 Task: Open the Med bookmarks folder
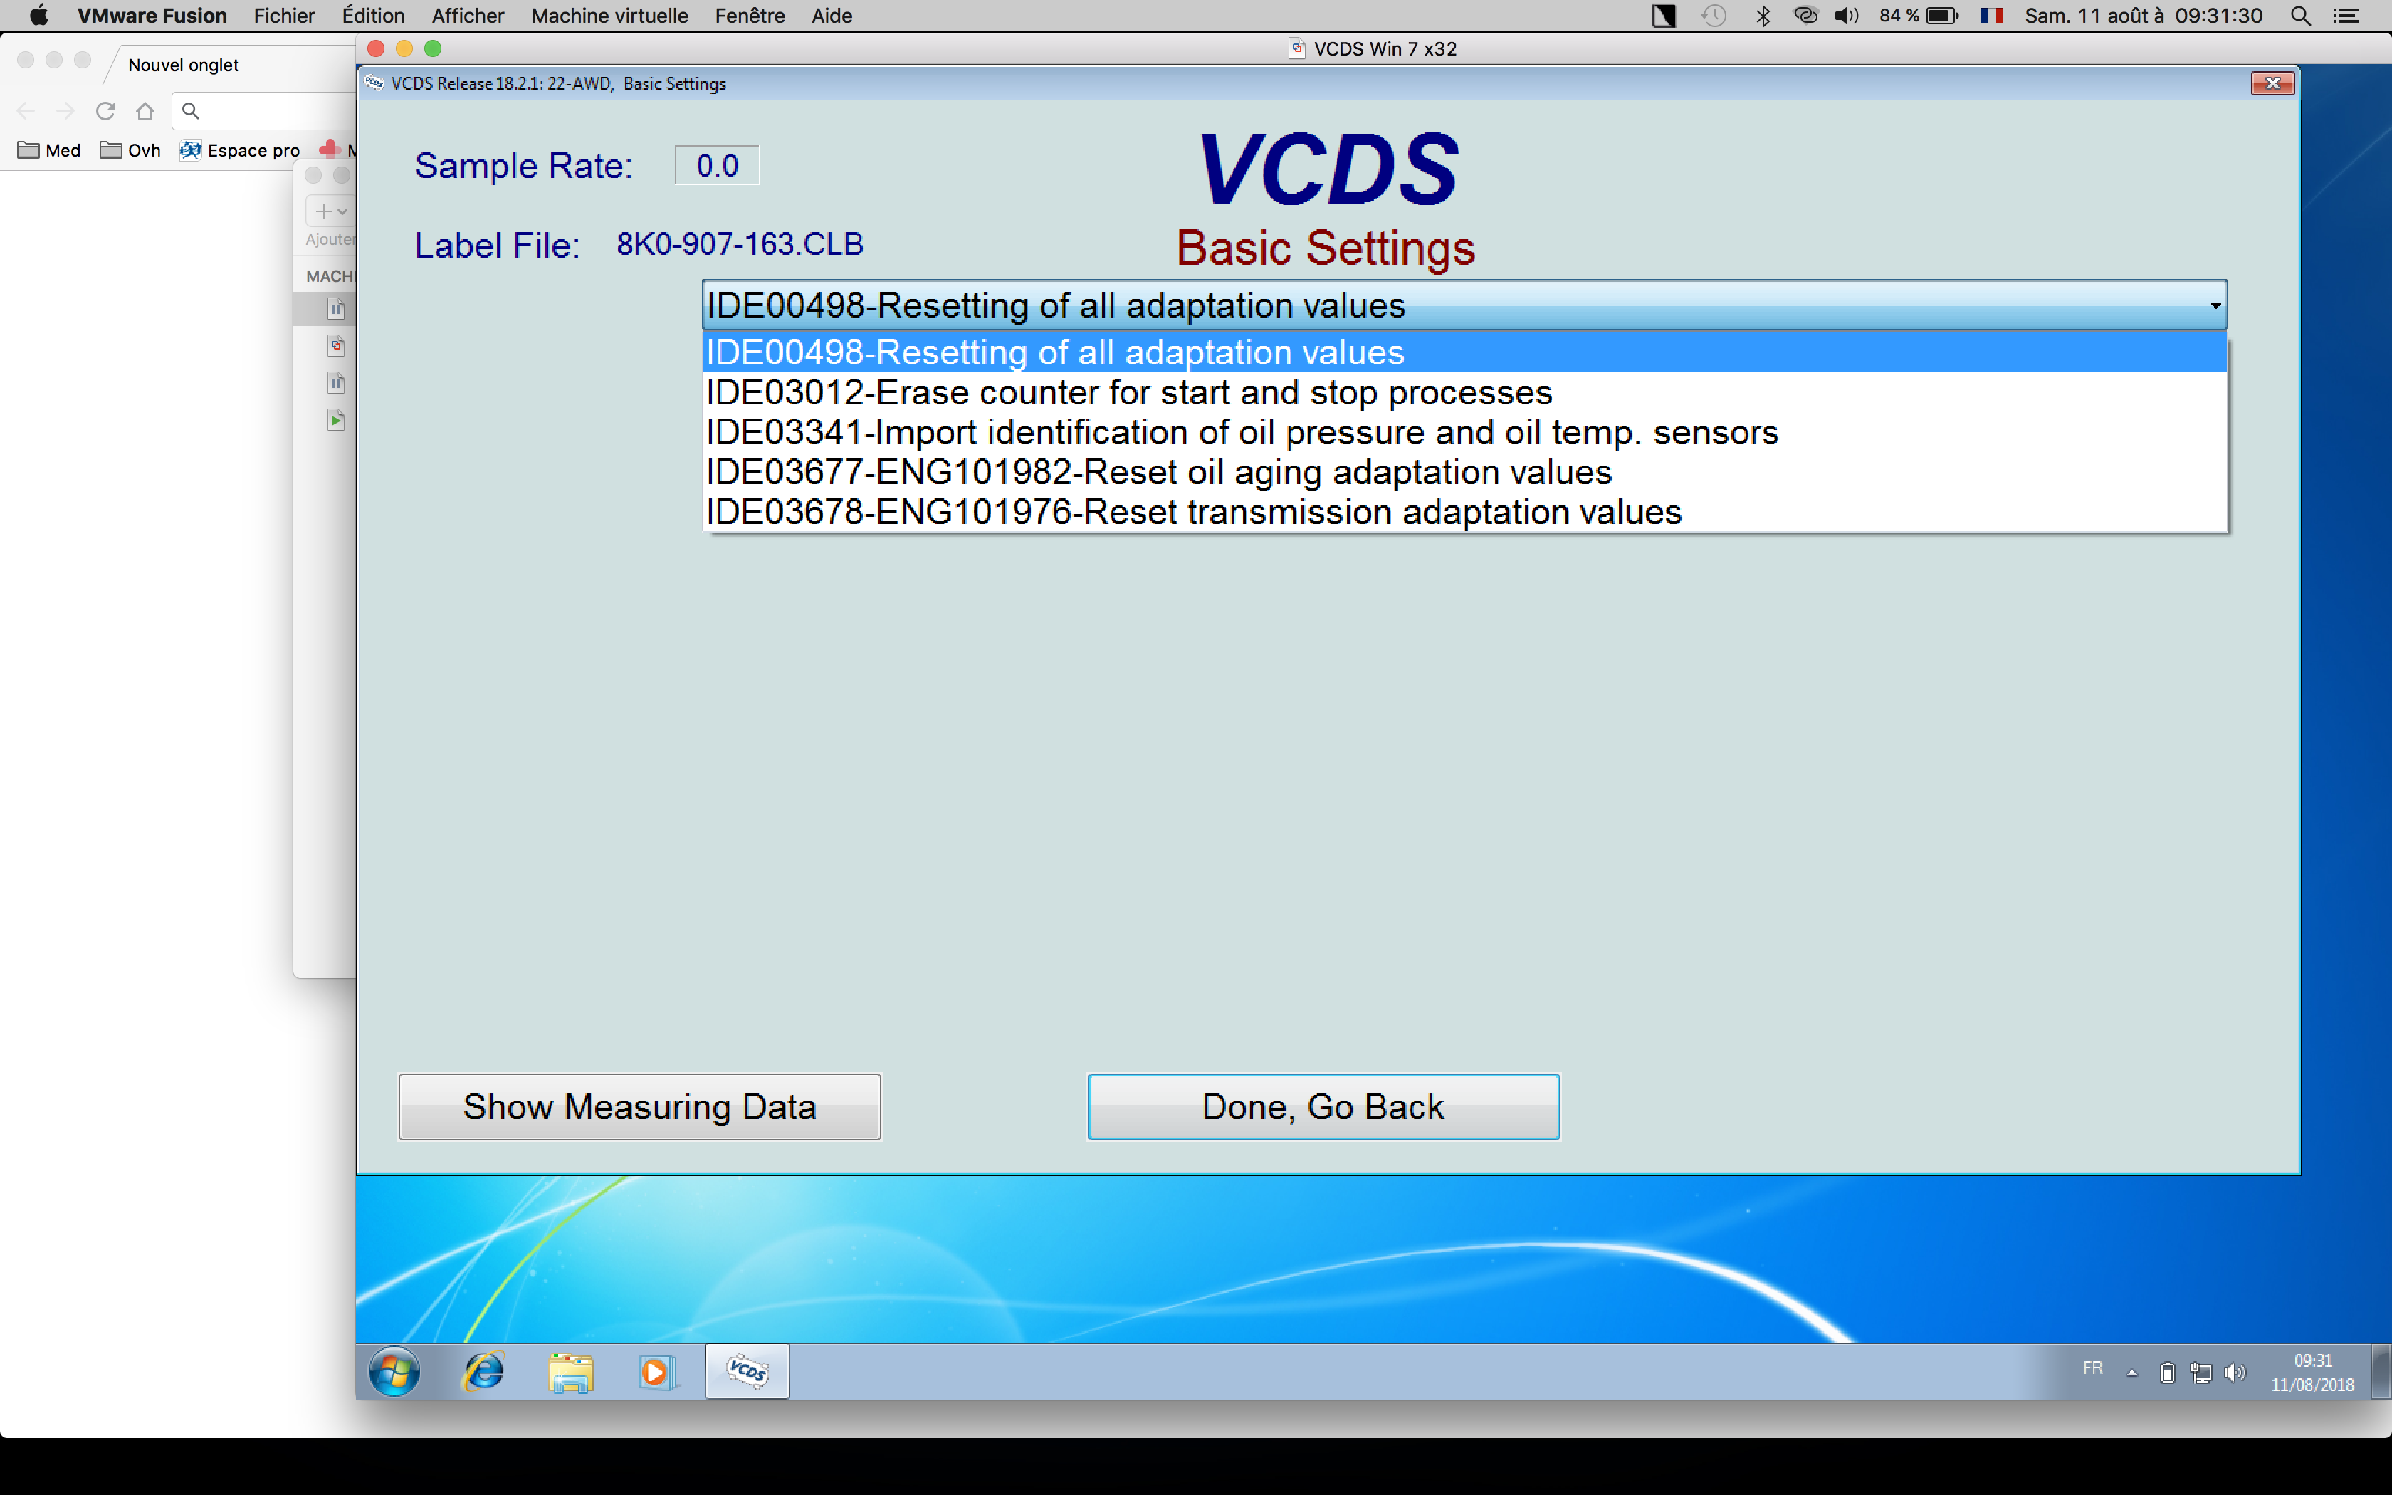pyautogui.click(x=49, y=150)
